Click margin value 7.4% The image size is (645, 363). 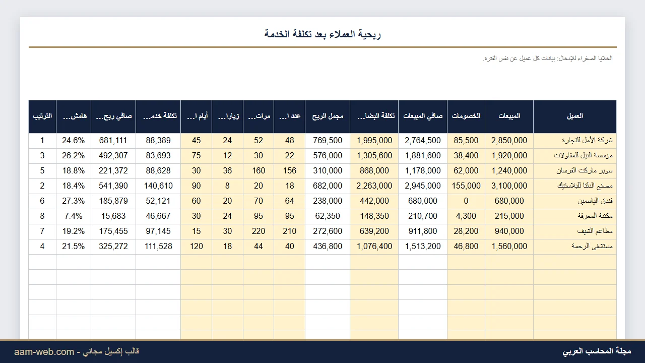74,216
